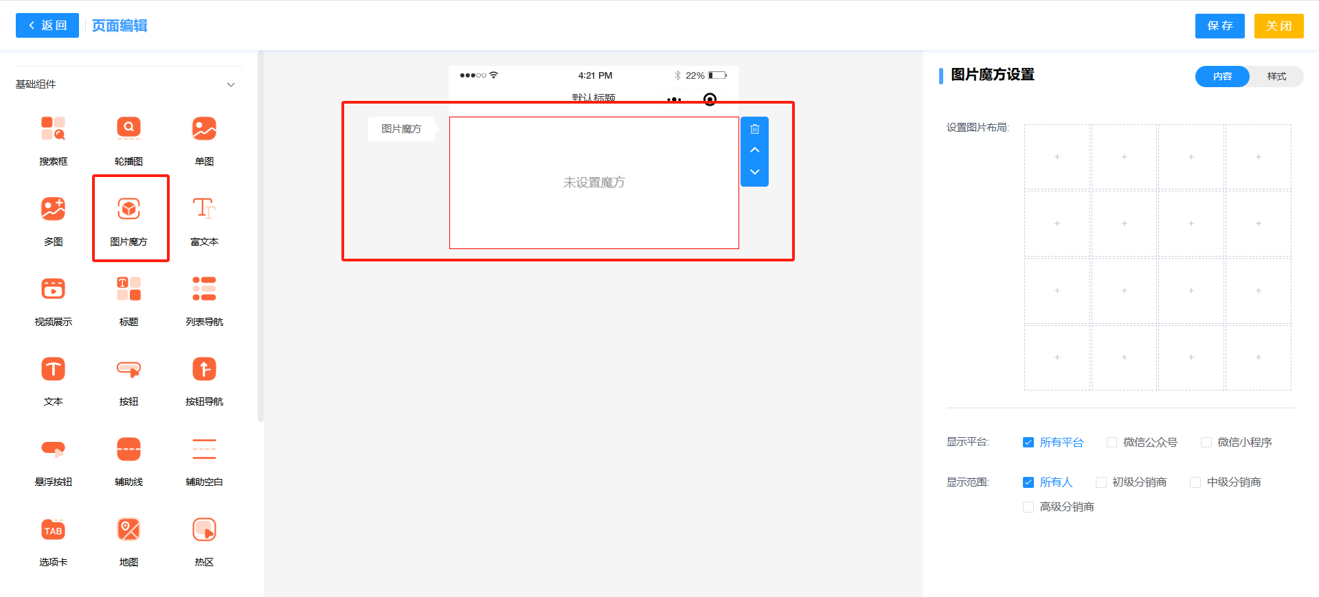Check the 高级分销商 checkbox
Screen dimensions: 1319x597
tap(1028, 507)
